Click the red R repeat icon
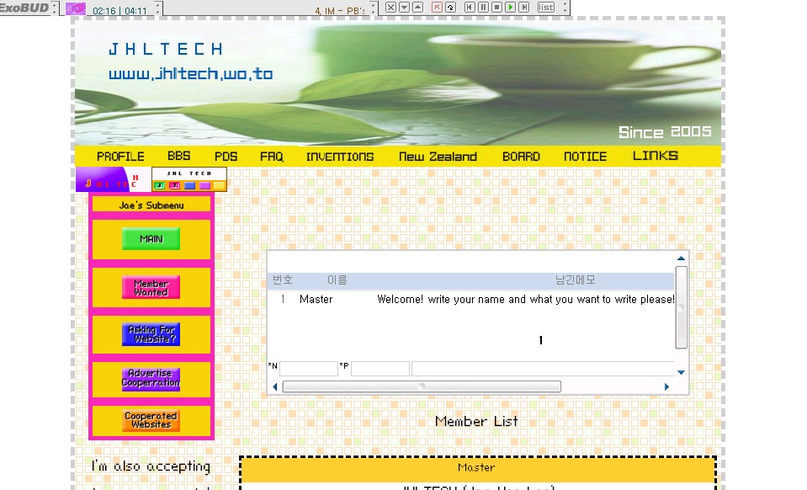Viewport: 807px width, 490px height. click(x=437, y=7)
